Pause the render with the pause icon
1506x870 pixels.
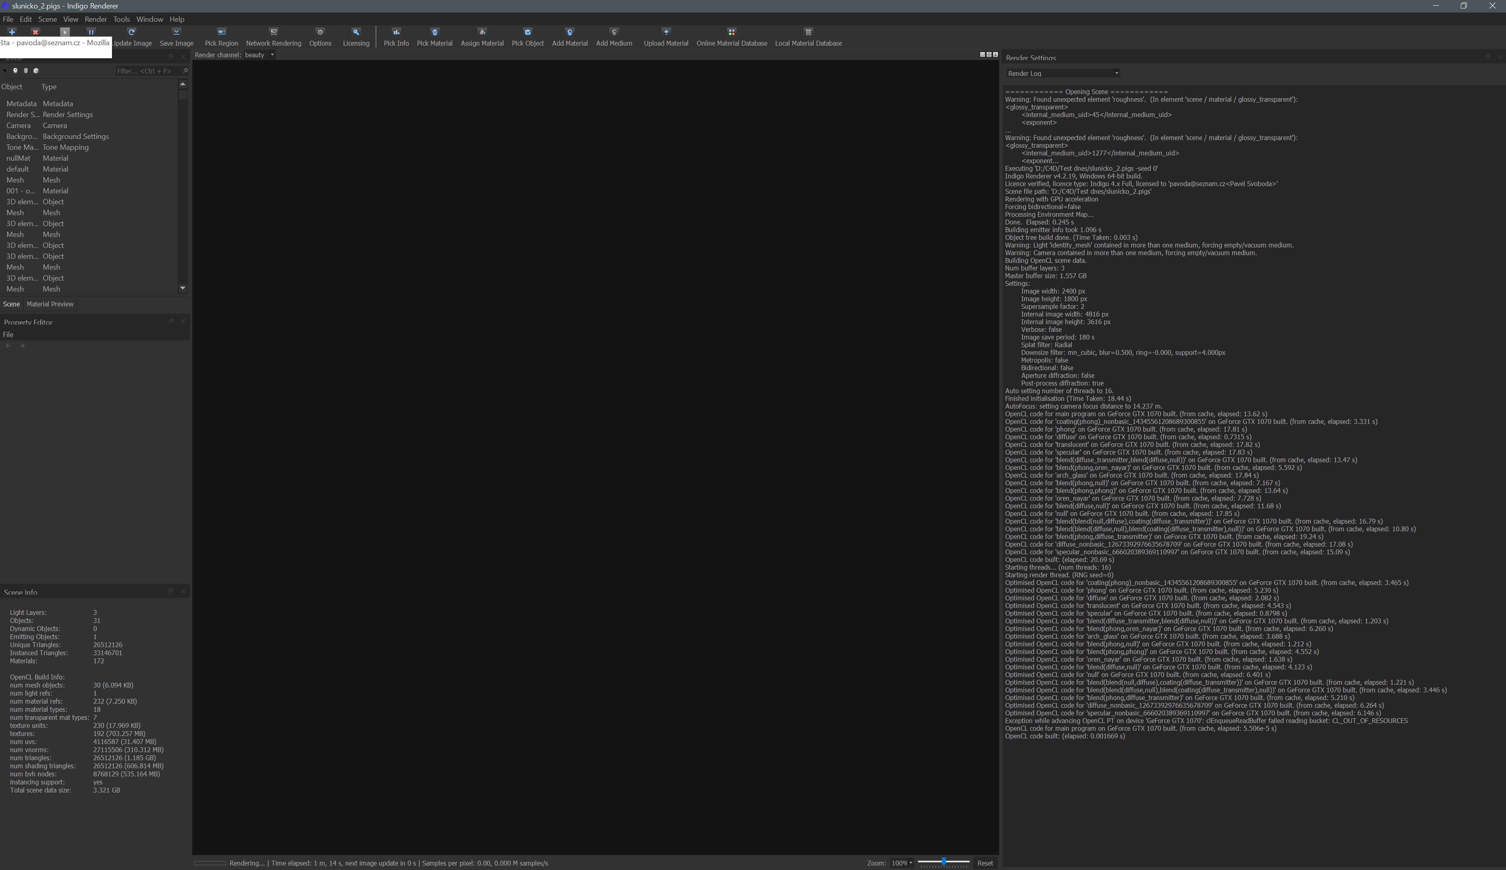pos(91,31)
